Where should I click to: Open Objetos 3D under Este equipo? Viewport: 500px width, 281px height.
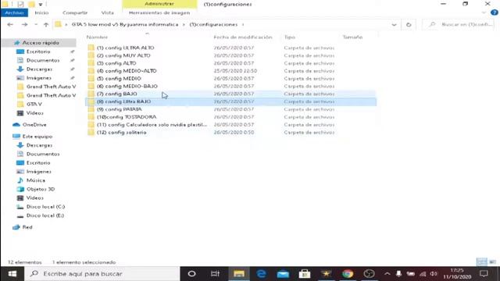tap(41, 189)
